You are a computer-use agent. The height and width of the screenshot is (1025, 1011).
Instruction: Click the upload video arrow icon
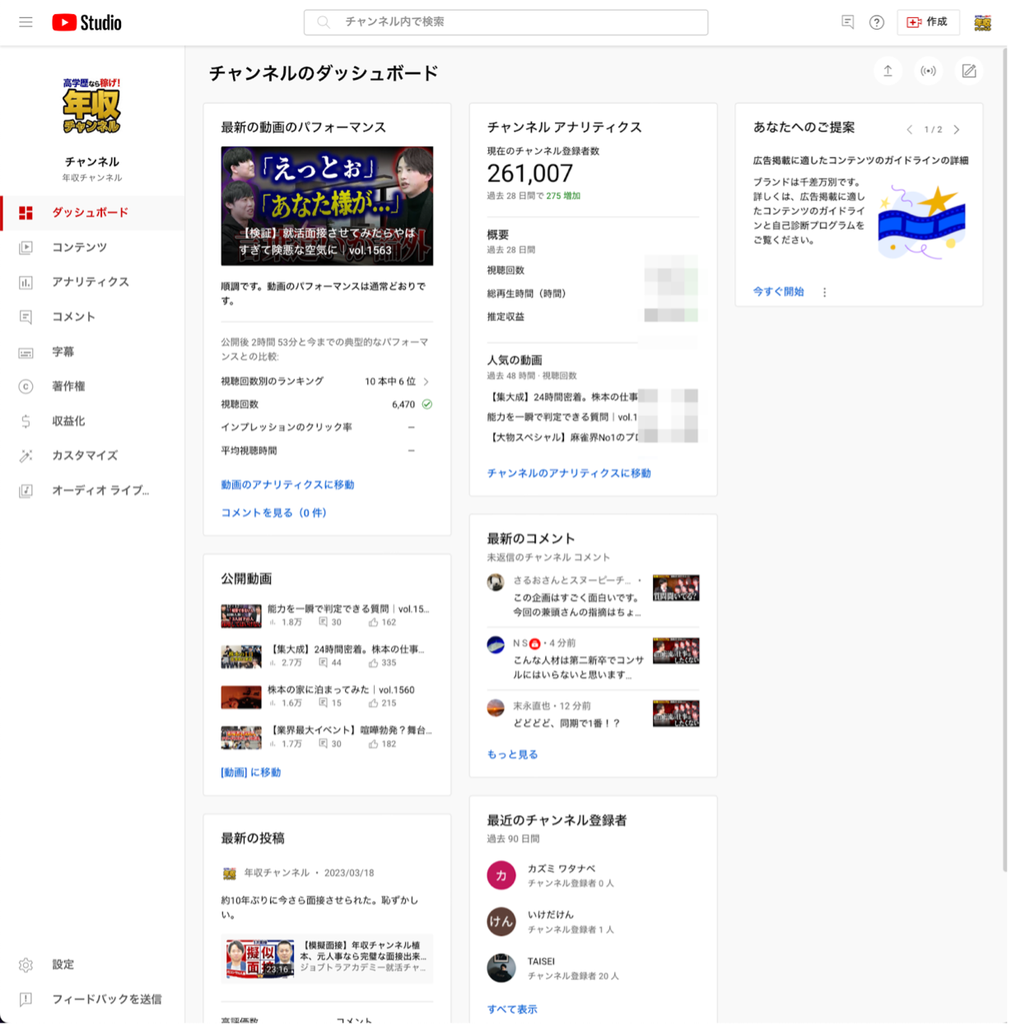click(888, 72)
